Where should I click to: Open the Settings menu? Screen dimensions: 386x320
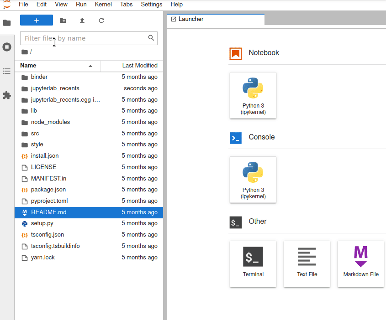point(151,5)
